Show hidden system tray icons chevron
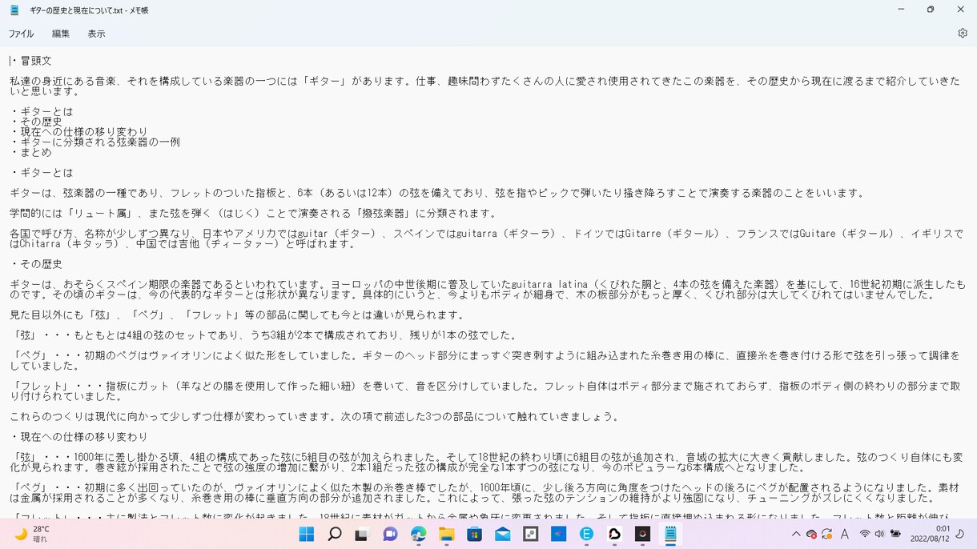 [x=795, y=534]
